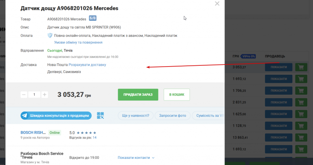
Task: Open Швидка консультація з продавцем Telegram button
Action: [56, 116]
